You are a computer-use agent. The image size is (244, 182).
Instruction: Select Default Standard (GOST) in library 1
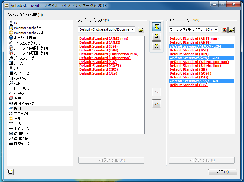100,66
